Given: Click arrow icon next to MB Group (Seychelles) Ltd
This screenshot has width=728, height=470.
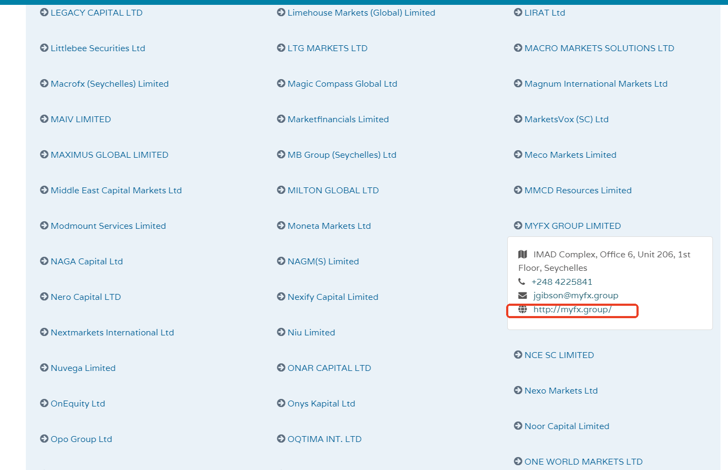Looking at the screenshot, I should pyautogui.click(x=281, y=155).
